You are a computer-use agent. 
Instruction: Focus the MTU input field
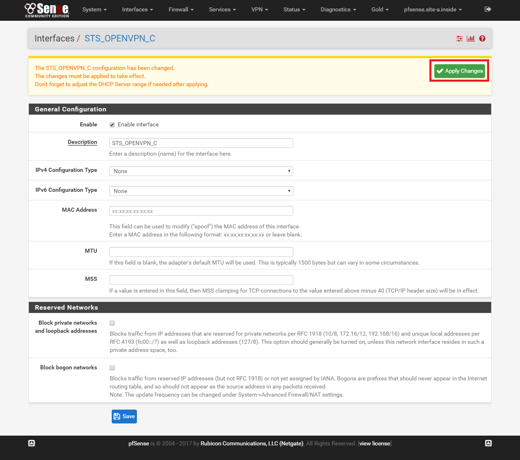point(201,252)
